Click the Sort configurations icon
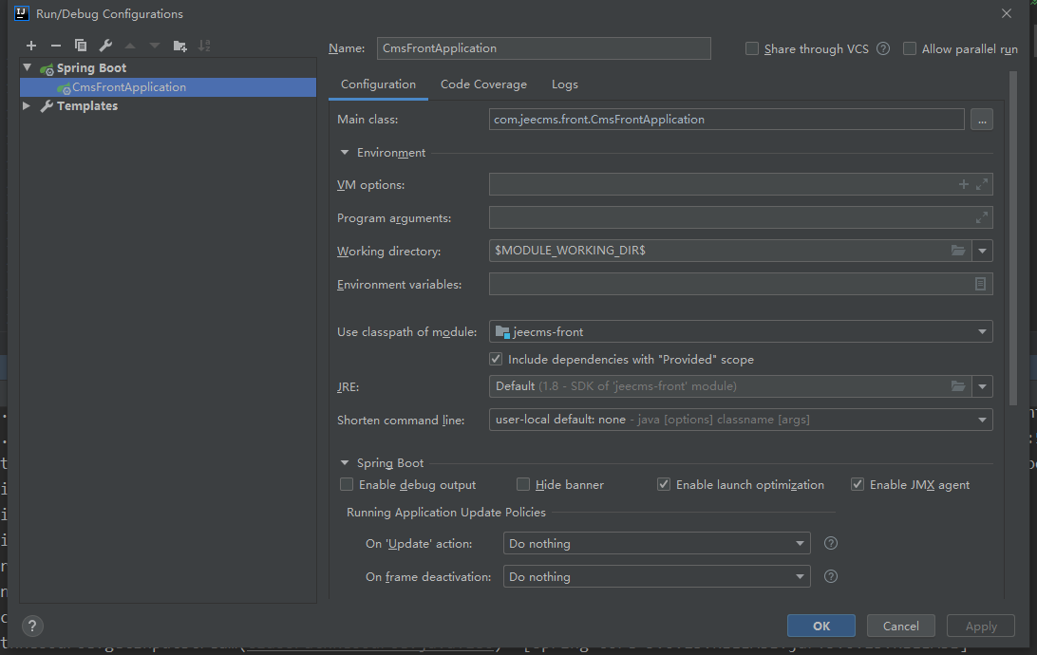This screenshot has height=655, width=1037. 204,46
